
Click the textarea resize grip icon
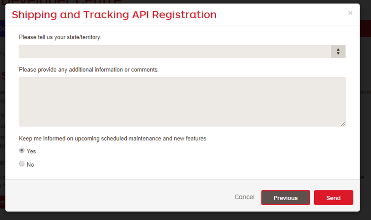pyautogui.click(x=343, y=124)
